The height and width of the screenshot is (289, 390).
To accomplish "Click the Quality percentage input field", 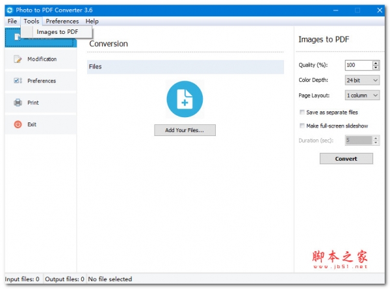I will pyautogui.click(x=359, y=65).
